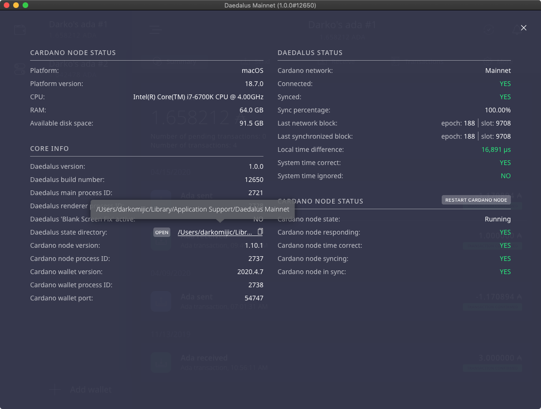Restart the Cardano node

click(x=476, y=200)
